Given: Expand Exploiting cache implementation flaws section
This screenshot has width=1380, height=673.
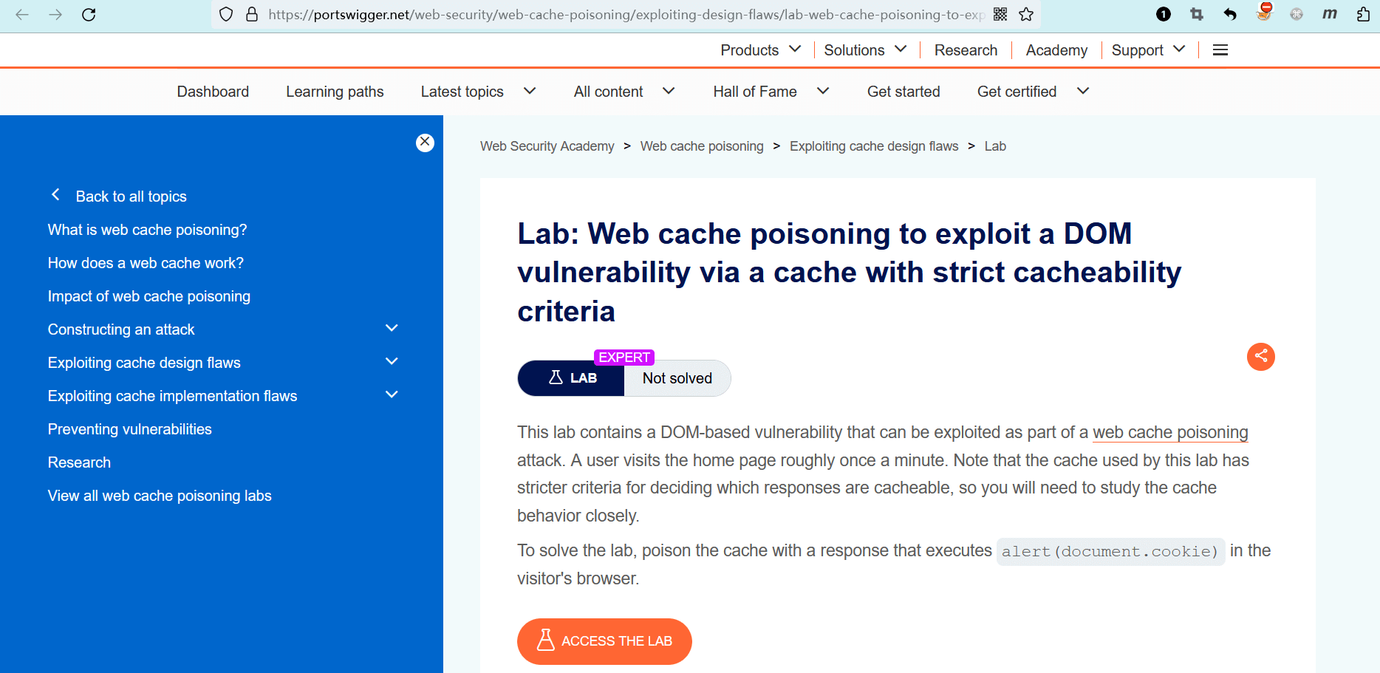Looking at the screenshot, I should coord(392,395).
